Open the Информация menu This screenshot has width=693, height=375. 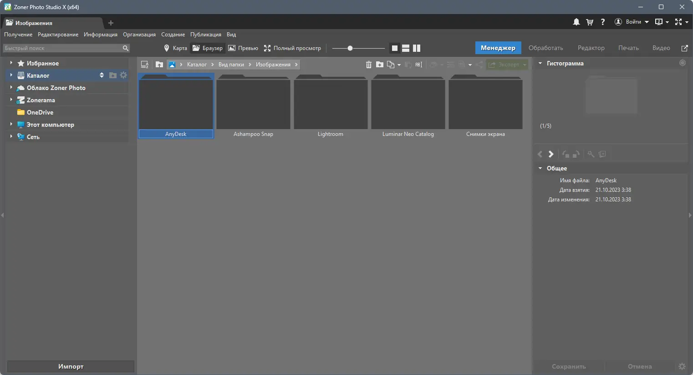pyautogui.click(x=101, y=35)
